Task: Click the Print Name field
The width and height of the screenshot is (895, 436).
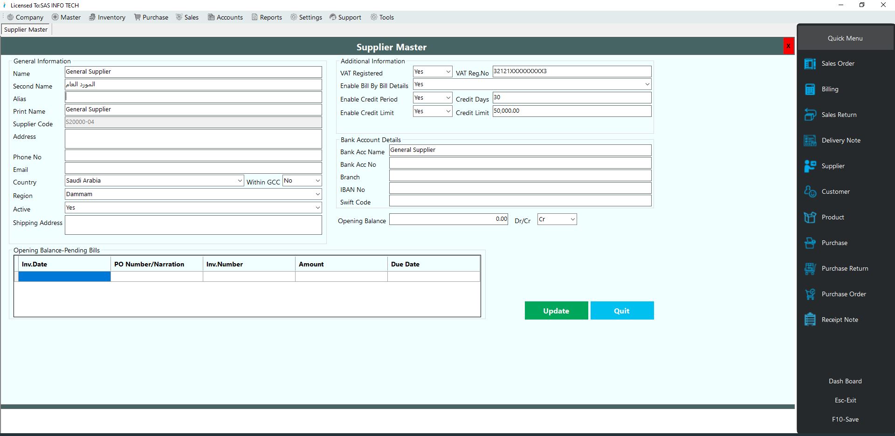Action: pyautogui.click(x=193, y=109)
